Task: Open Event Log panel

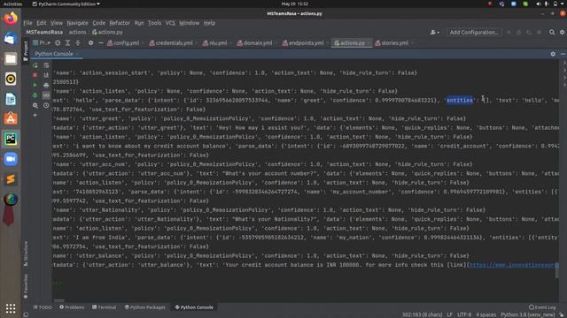Action: (542, 307)
